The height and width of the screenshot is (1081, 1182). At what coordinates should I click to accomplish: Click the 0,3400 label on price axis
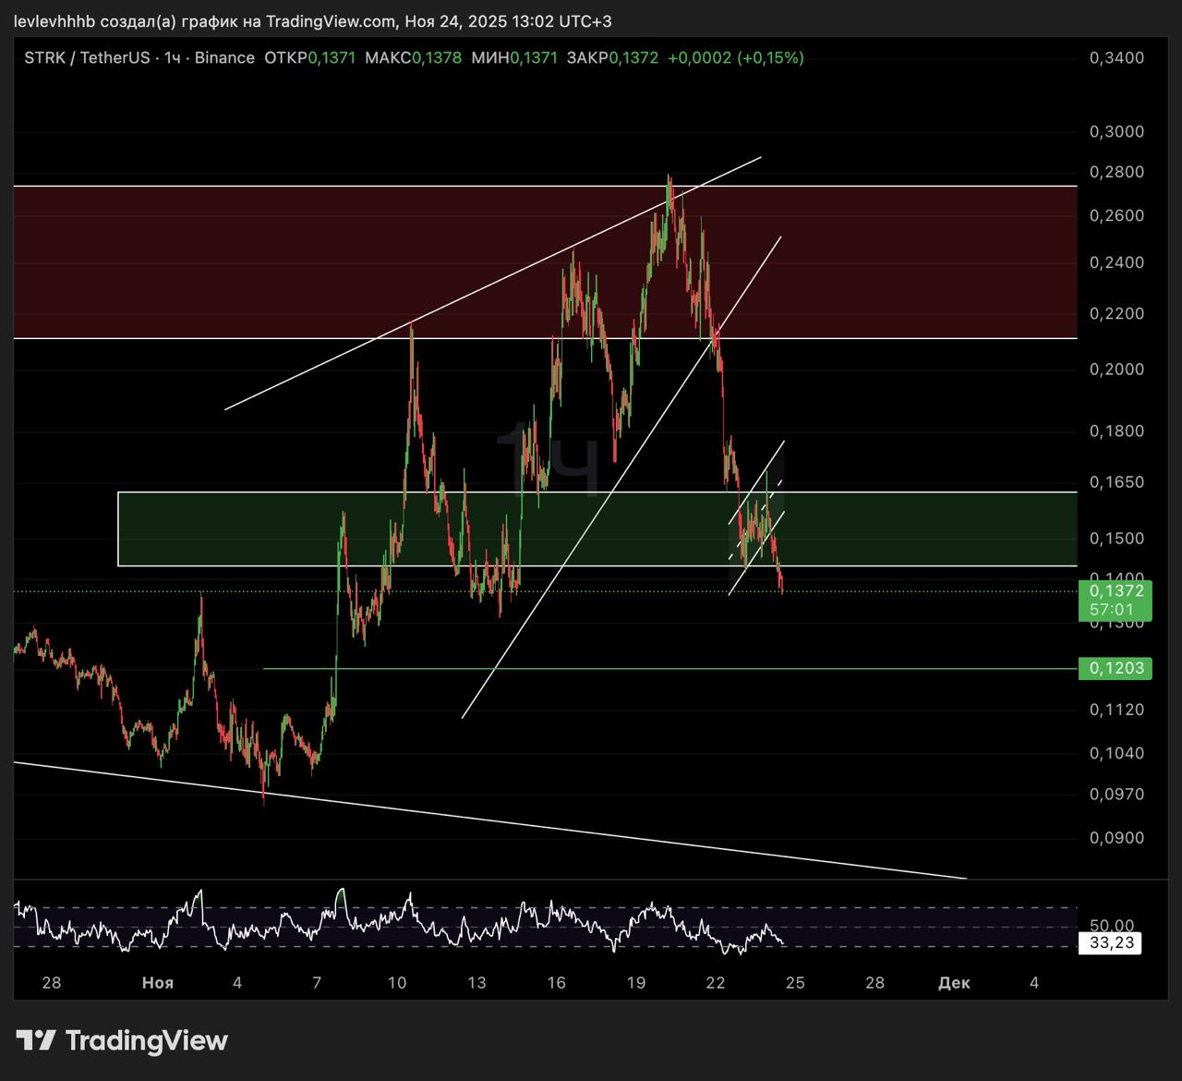[x=1116, y=58]
